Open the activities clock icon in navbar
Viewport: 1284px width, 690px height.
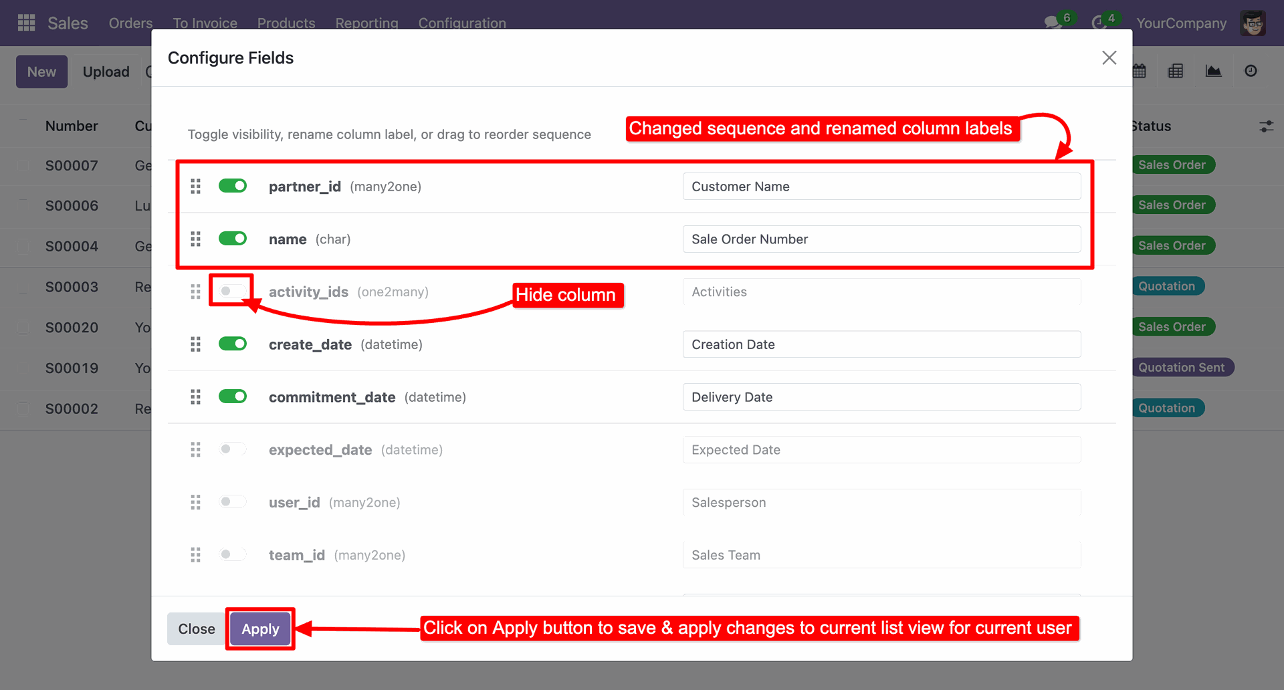coord(1099,23)
